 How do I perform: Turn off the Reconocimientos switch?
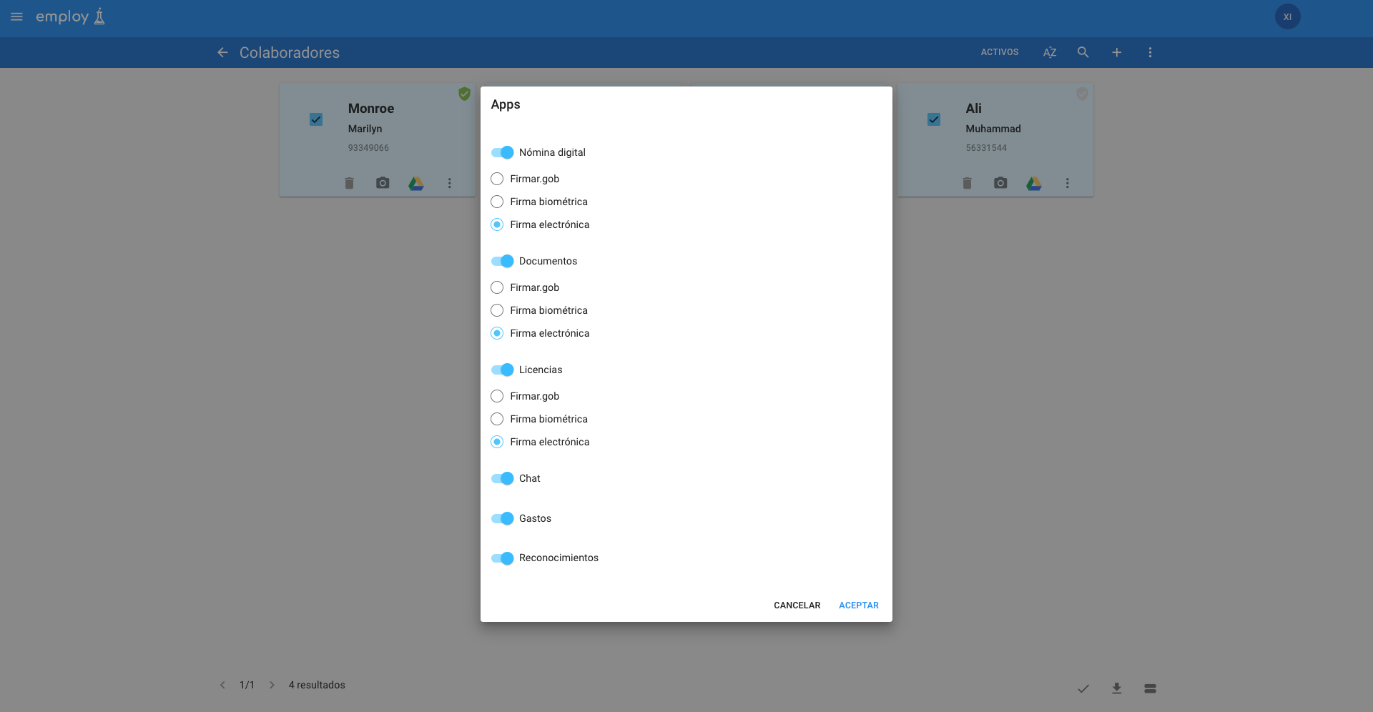(503, 558)
